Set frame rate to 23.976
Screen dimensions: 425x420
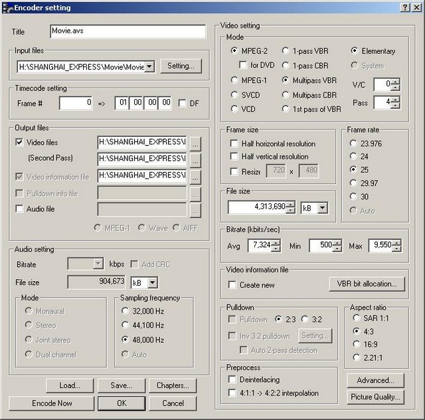coord(353,143)
